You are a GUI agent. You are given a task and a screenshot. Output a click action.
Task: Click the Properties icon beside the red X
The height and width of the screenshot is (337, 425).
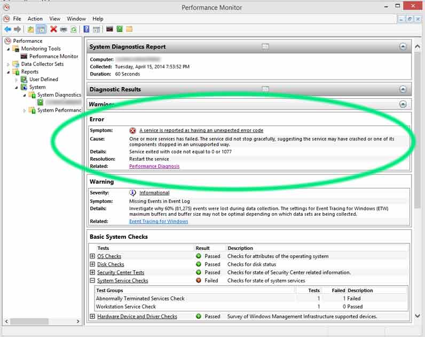64,29
